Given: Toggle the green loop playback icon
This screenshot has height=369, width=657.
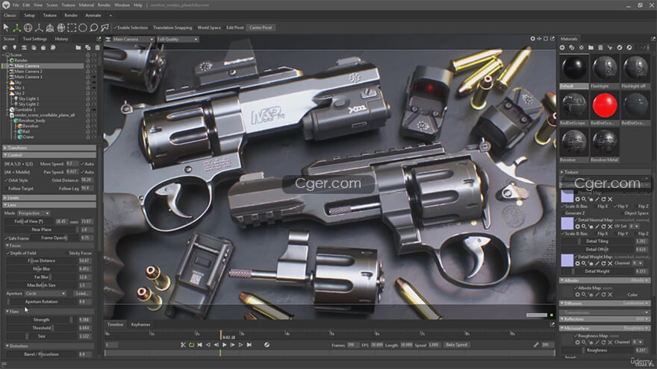Looking at the screenshot, I should (x=191, y=344).
